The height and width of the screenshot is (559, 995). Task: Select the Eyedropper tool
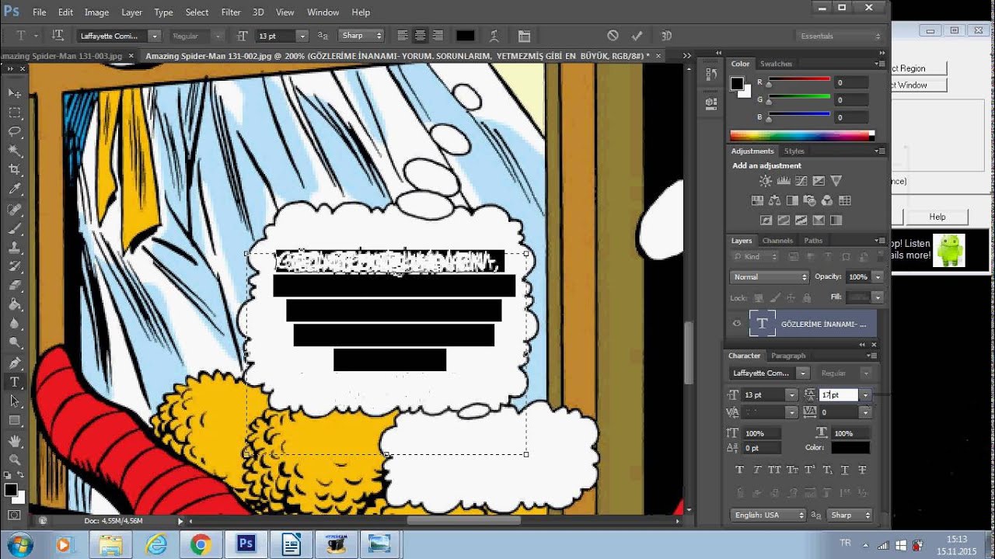[14, 189]
